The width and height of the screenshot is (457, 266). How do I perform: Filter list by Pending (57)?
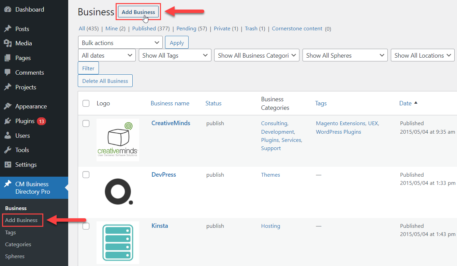pyautogui.click(x=192, y=29)
